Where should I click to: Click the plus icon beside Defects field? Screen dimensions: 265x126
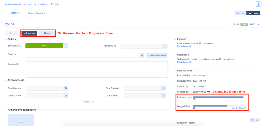click(142, 55)
